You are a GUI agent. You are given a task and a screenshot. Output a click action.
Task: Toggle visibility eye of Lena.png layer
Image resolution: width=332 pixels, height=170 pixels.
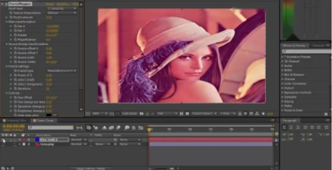tap(3, 144)
